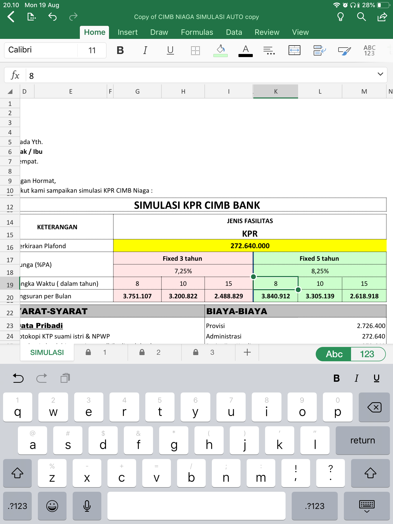Screen dimensions: 393x524
Task: Tap the space bar
Action: [196, 506]
